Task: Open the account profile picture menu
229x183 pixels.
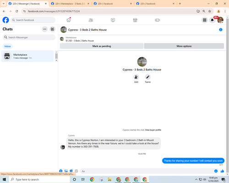Action: [x=220, y=20]
